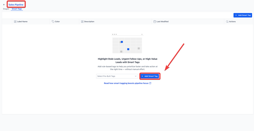Open the smart tagging pipeline focus article link
This screenshot has height=131, width=254.
coord(126,83)
